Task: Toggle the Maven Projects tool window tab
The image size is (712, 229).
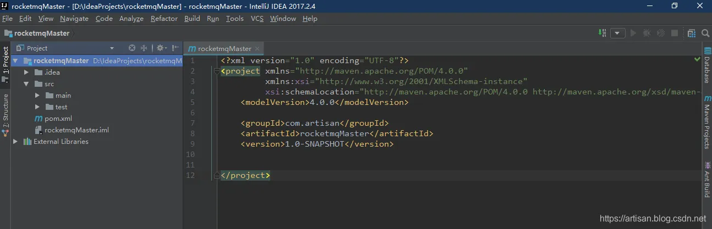Action: 707,122
